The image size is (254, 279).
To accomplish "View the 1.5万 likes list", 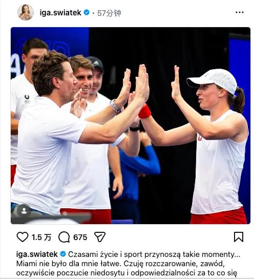I will click(x=41, y=237).
